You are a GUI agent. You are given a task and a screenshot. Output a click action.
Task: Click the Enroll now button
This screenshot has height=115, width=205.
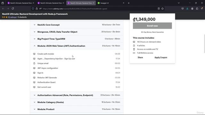point(152,26)
